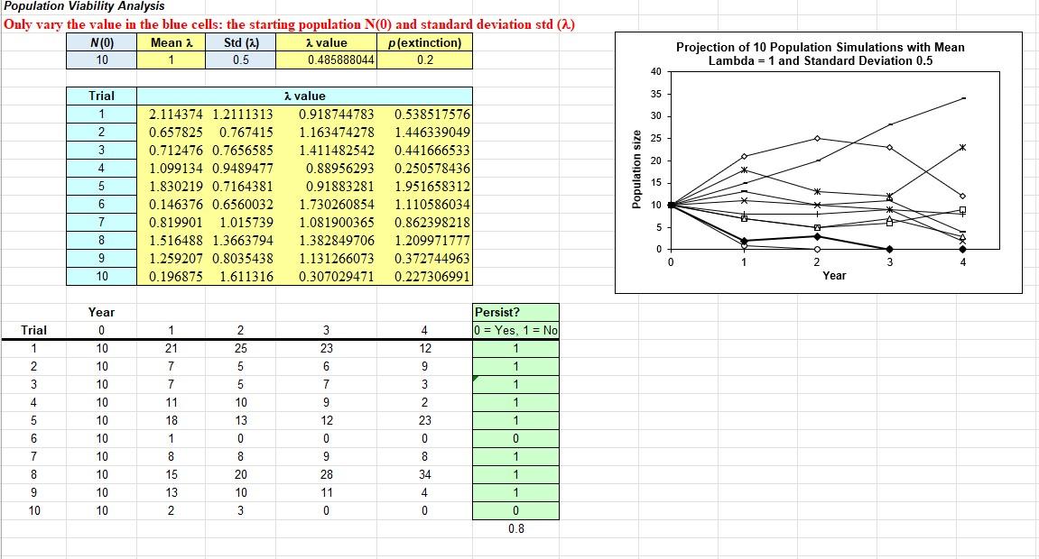Select the N(0) value cell containing 10
Viewport: 1039px width, 559px height.
click(x=101, y=60)
